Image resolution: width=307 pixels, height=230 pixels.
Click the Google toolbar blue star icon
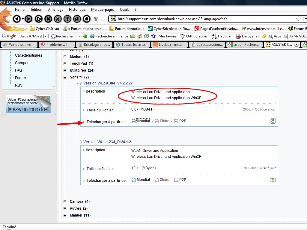tap(153, 36)
